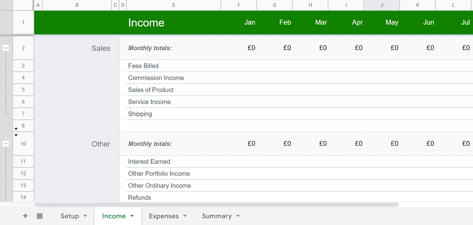Select column J header

[382, 5]
